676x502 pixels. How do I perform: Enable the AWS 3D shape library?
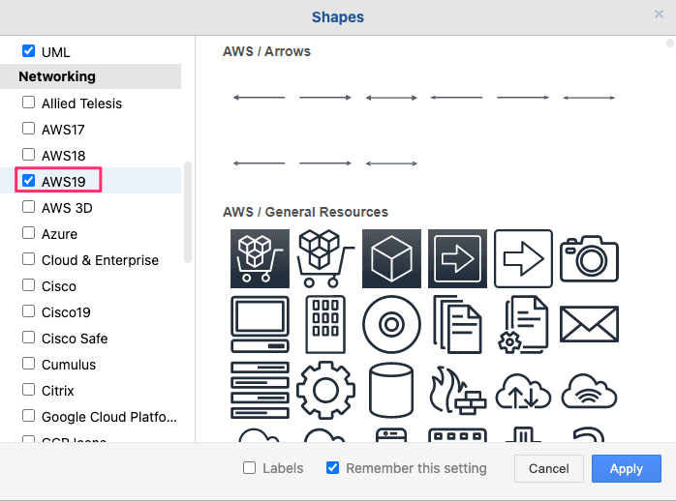coord(28,207)
